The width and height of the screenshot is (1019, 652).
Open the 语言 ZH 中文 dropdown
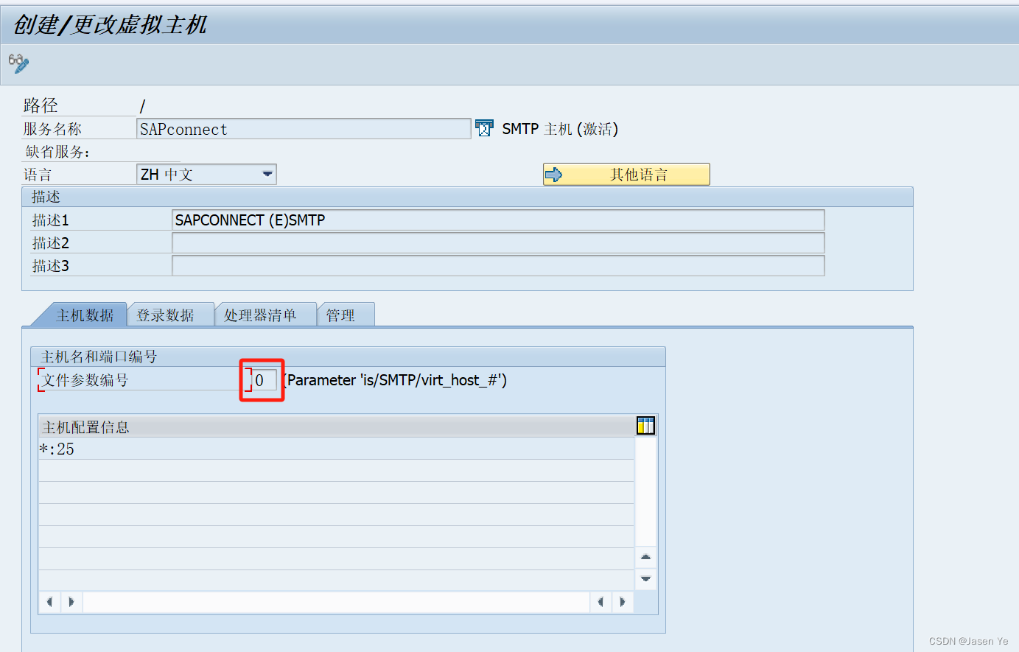coord(267,174)
